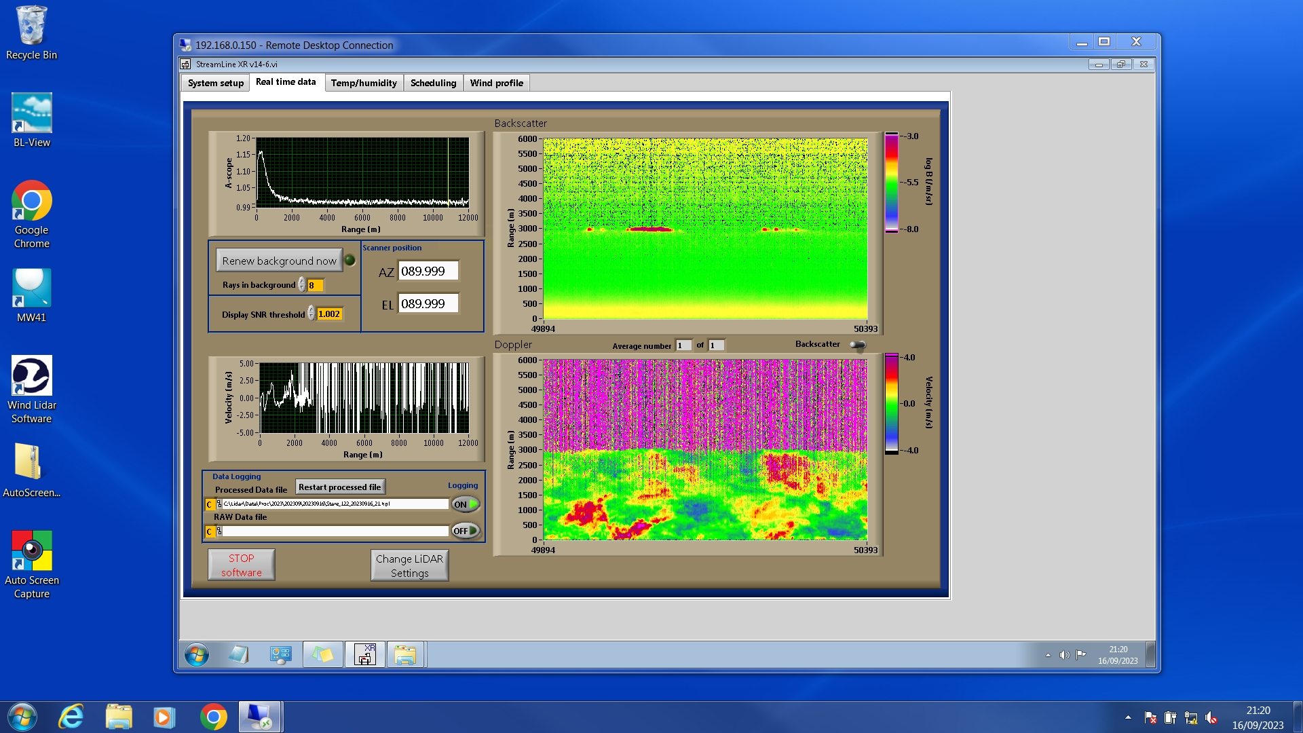Flip the Backscatter toggle switch above Doppler
Viewport: 1303px width, 733px height.
click(x=858, y=345)
